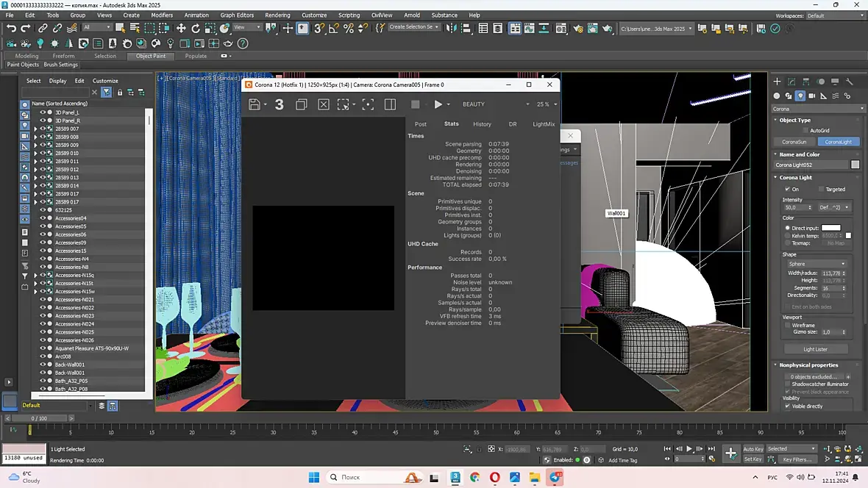Click the Stop render square in Corona VFB
This screenshot has height=488, width=868.
point(415,104)
